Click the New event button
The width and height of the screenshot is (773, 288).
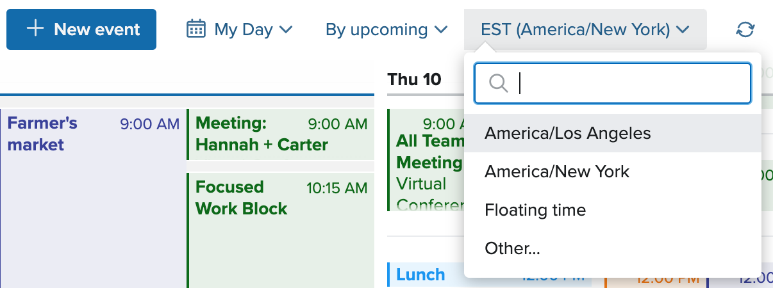[81, 29]
